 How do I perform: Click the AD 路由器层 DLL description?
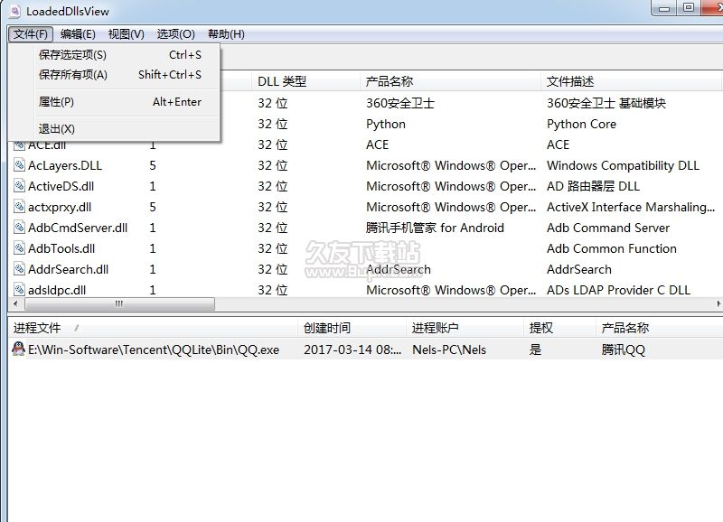click(594, 186)
